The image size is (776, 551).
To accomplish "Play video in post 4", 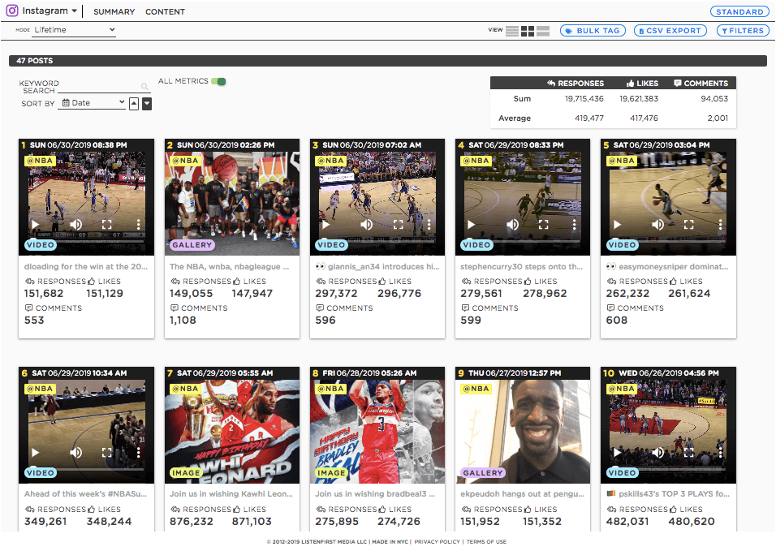I will [x=471, y=224].
